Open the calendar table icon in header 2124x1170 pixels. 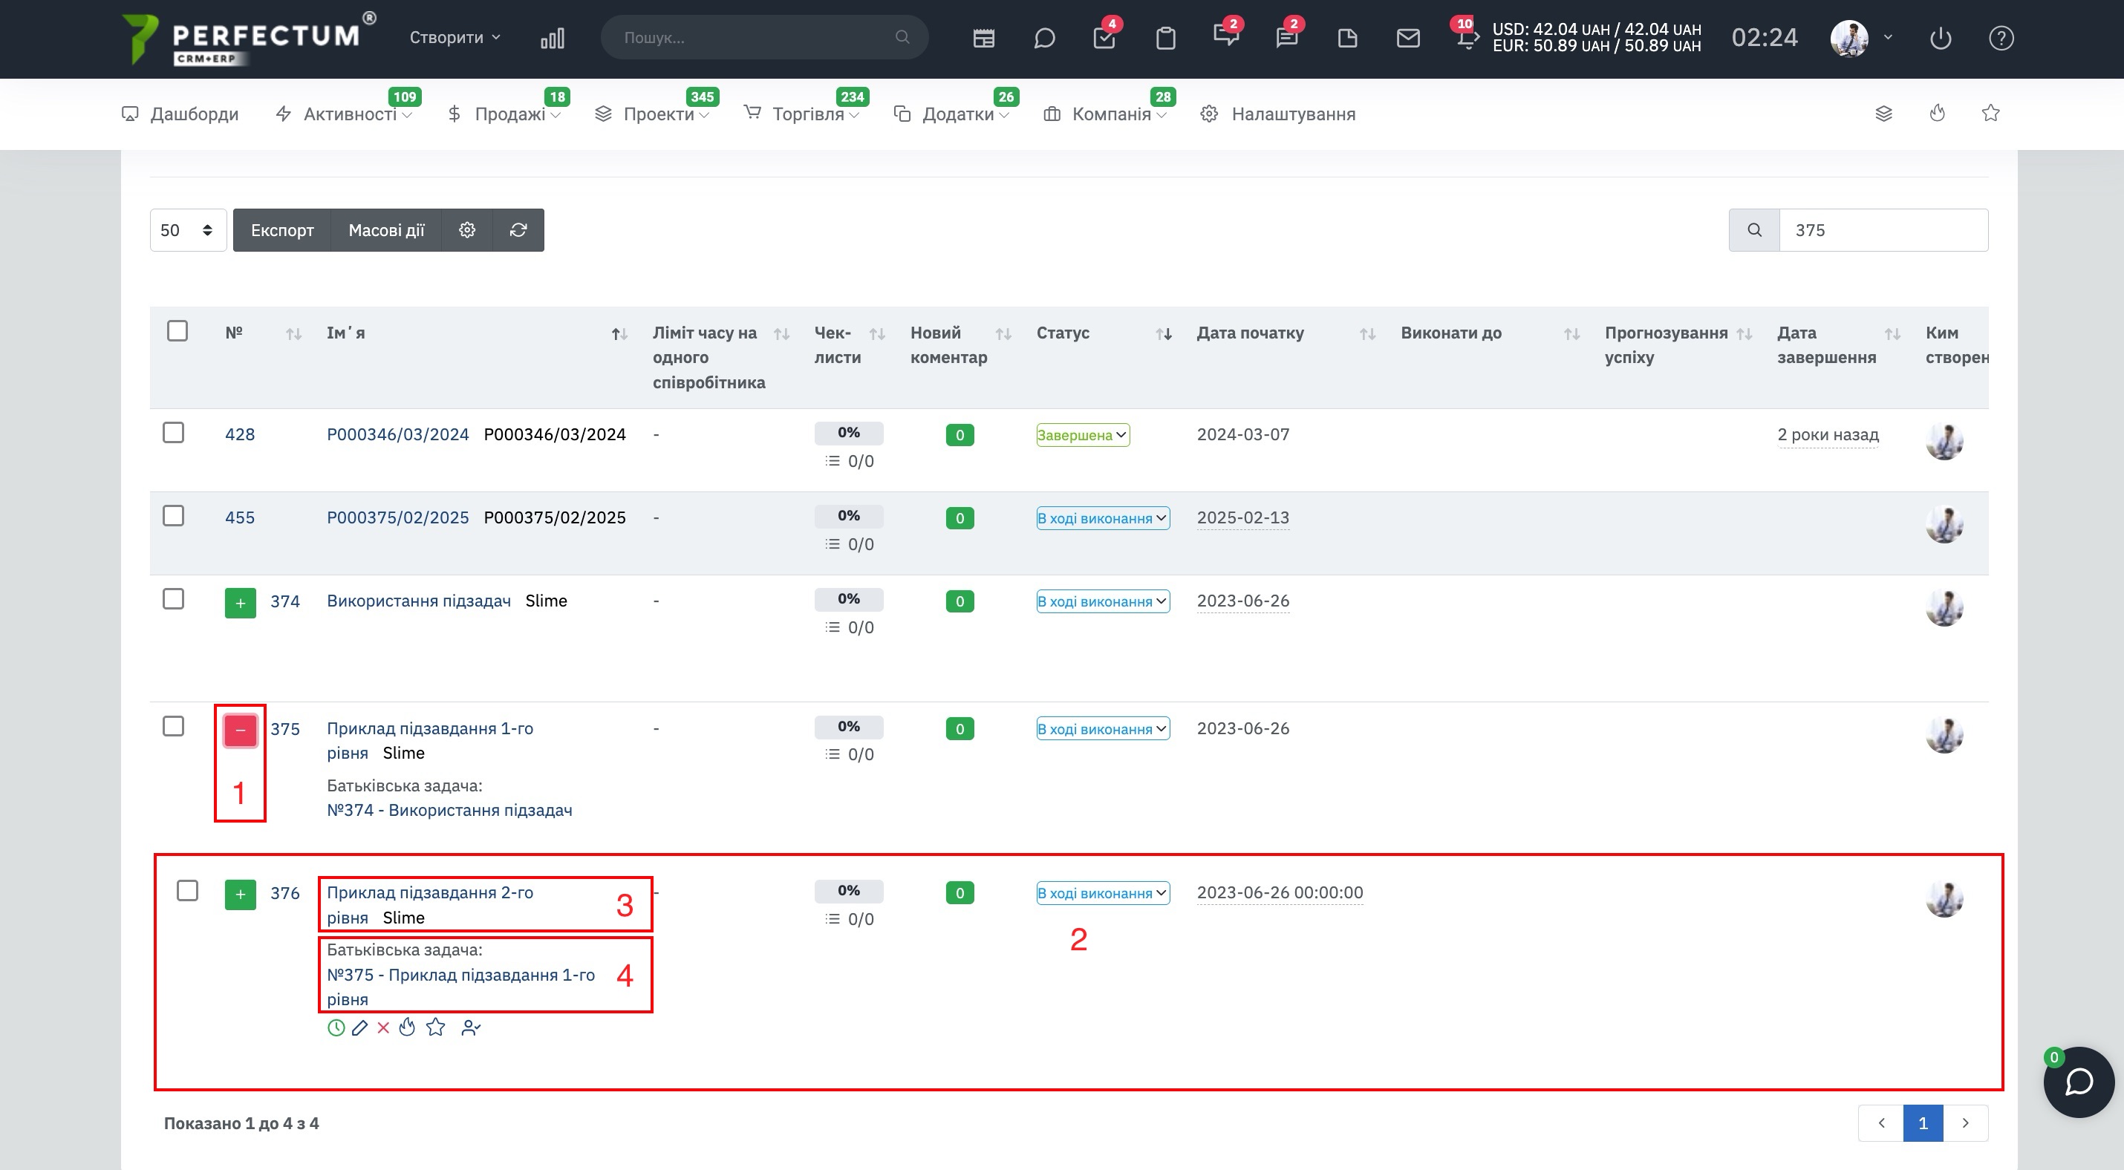point(983,38)
